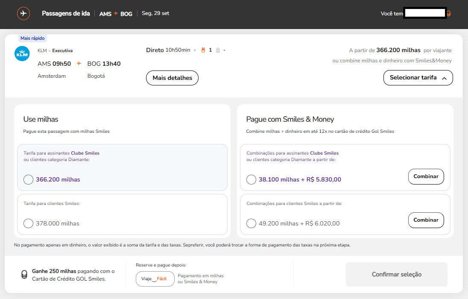Image resolution: width=468 pixels, height=299 pixels.
Task: Click the Bogotá city label
Action: 96,76
